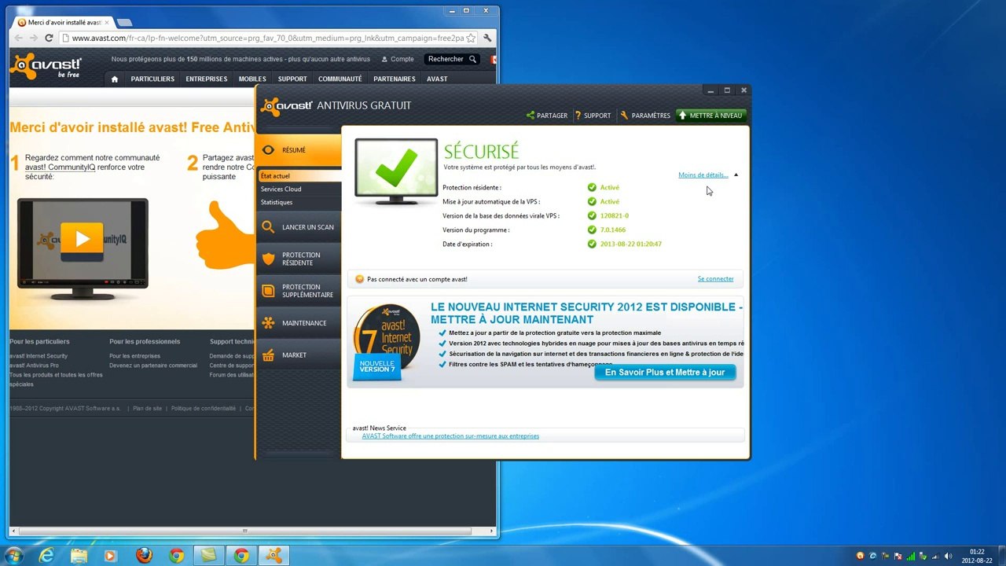Image resolution: width=1006 pixels, height=566 pixels.
Task: Open the Partager share option in avast
Action: [x=547, y=116]
